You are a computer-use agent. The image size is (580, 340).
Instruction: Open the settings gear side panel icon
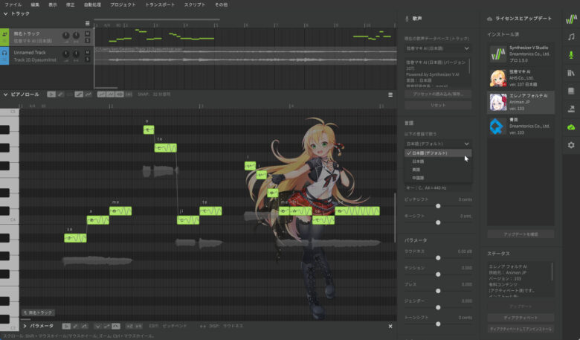tap(572, 145)
